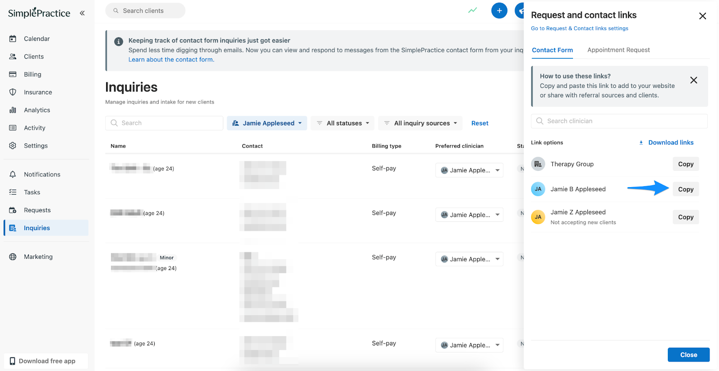Click the blue plus create button
Image resolution: width=719 pixels, height=371 pixels.
499,10
